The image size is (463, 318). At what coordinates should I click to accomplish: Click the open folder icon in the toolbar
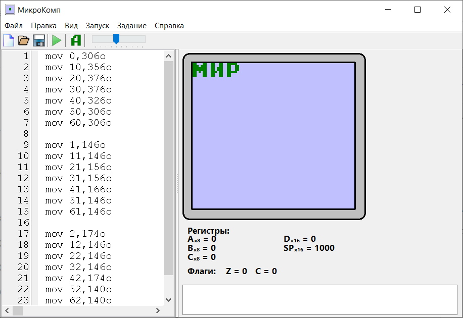pos(23,40)
